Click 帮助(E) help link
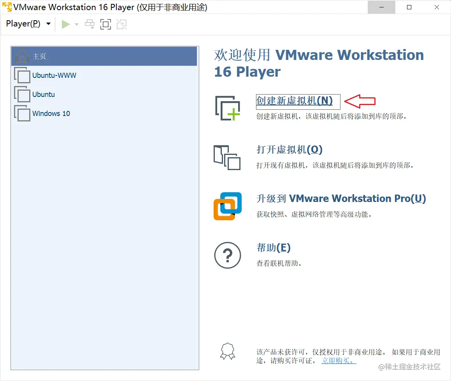Screen dimensions: 451x381 274,248
